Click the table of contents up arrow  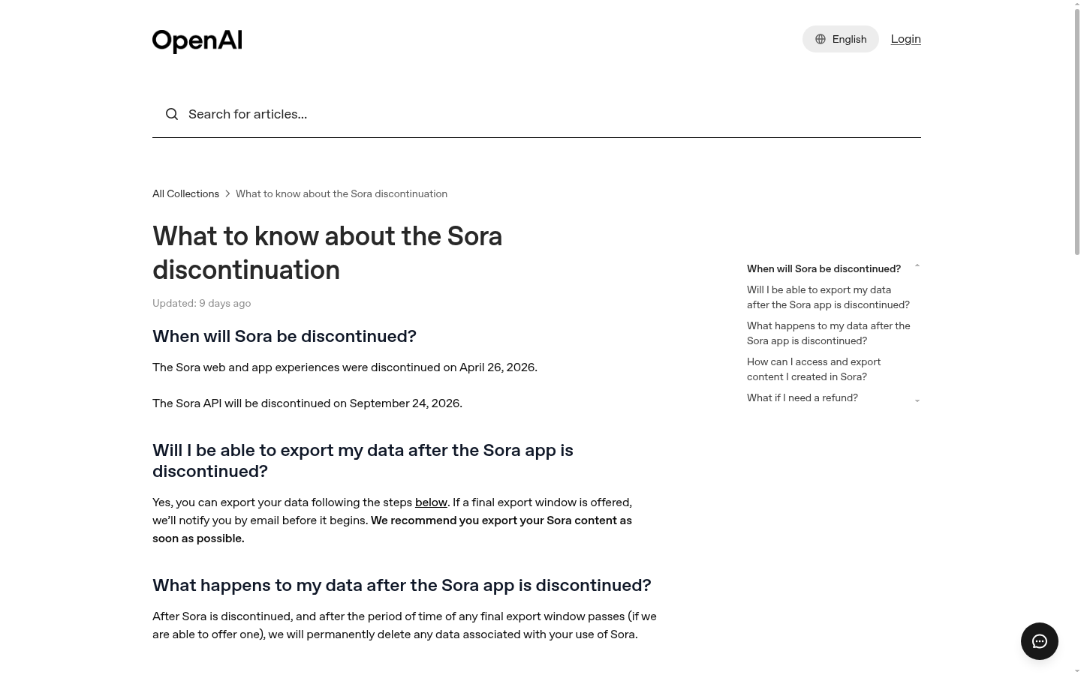(917, 265)
